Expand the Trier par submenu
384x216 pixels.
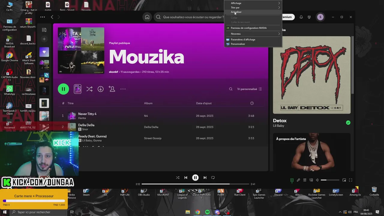pos(253,7)
